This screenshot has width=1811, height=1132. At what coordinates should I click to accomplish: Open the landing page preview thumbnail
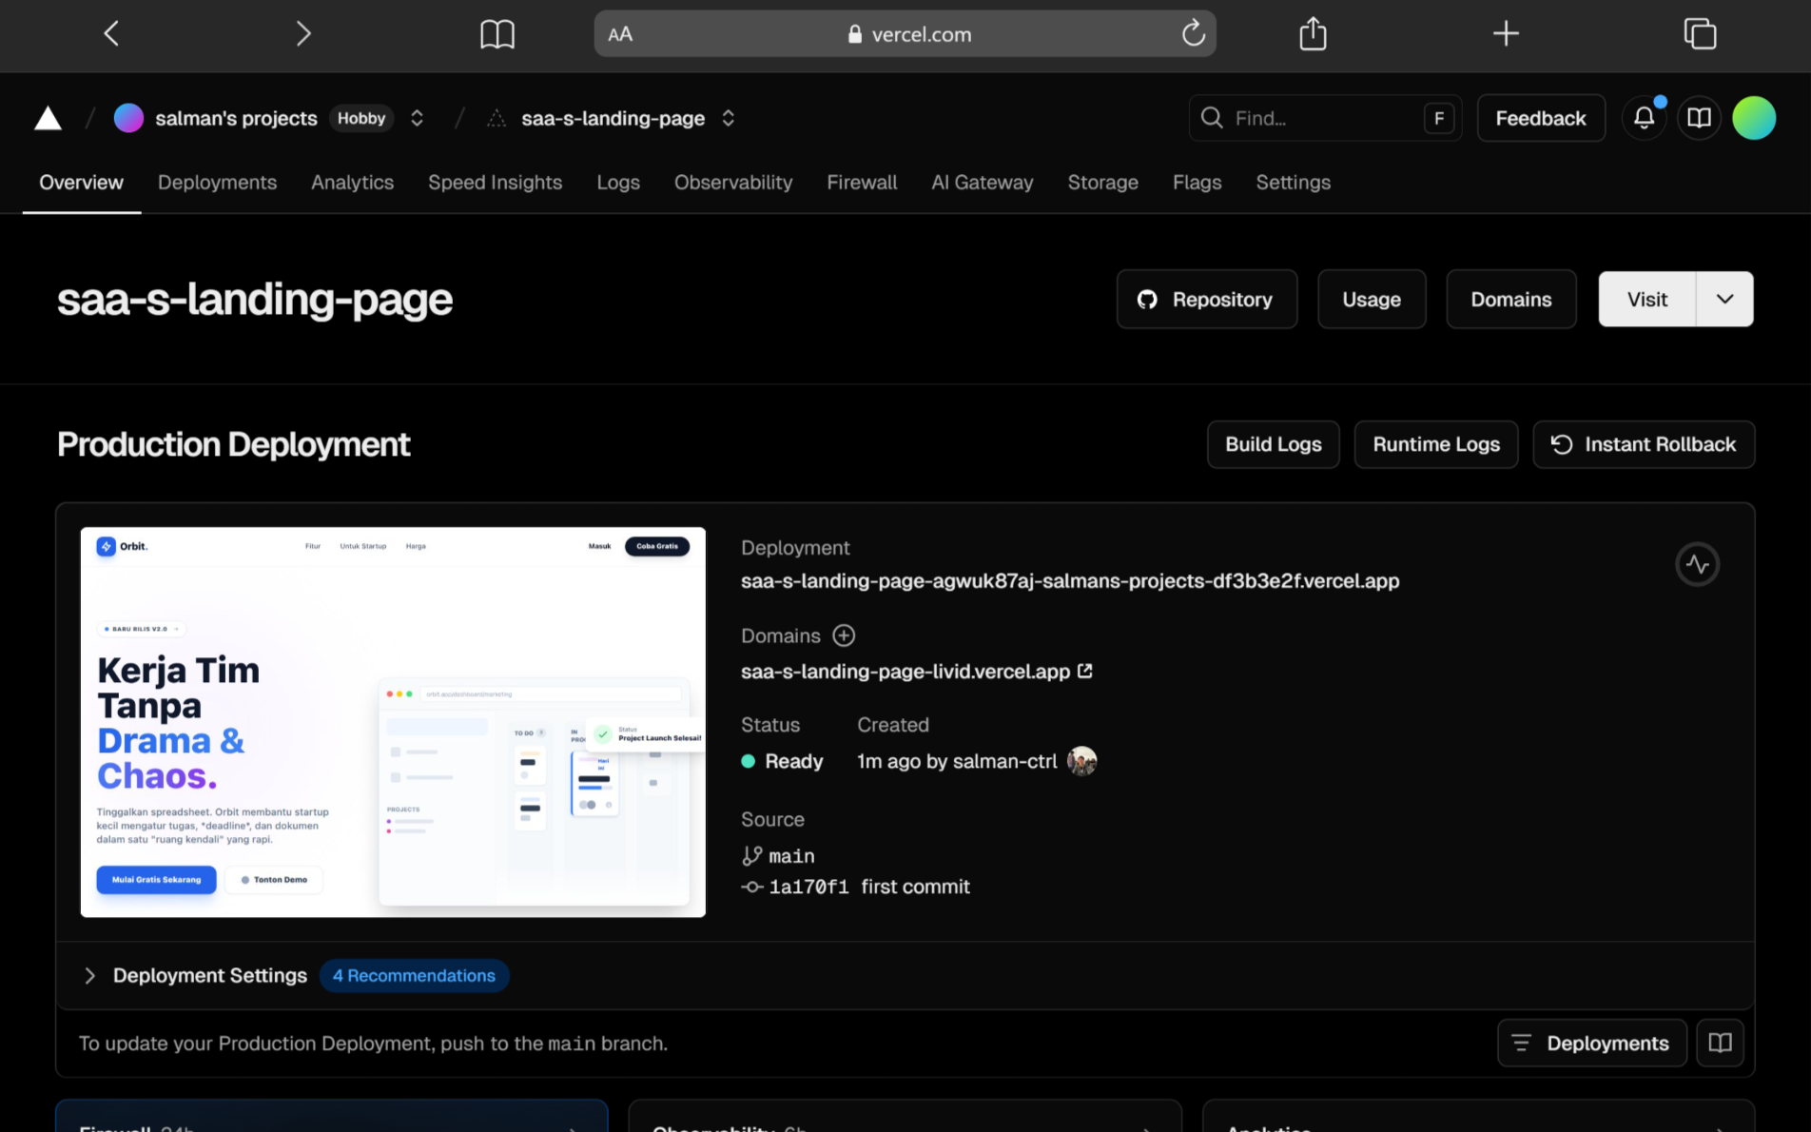point(393,722)
